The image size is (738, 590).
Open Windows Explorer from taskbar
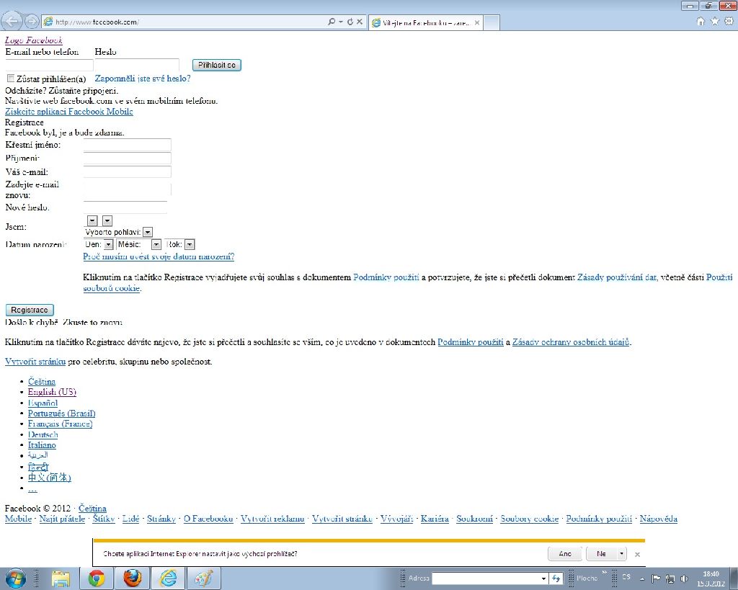click(61, 578)
